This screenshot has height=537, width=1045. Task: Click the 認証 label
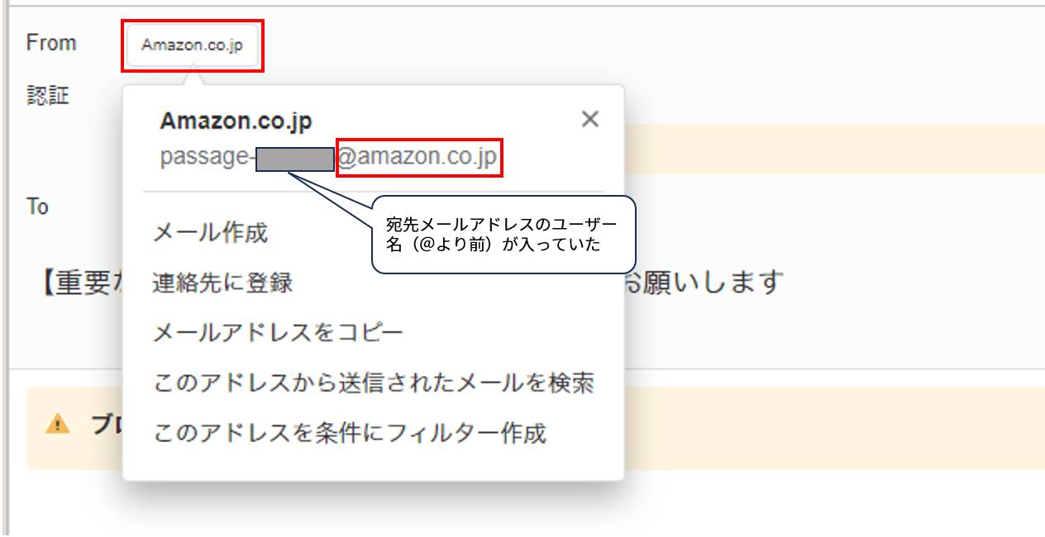point(48,96)
